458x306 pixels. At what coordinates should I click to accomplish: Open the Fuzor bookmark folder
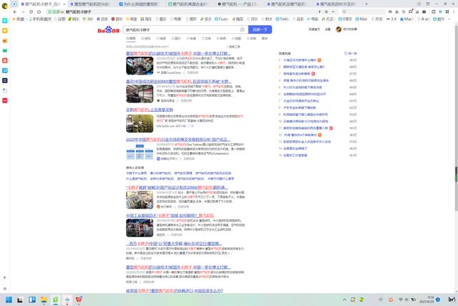[x=222, y=19]
